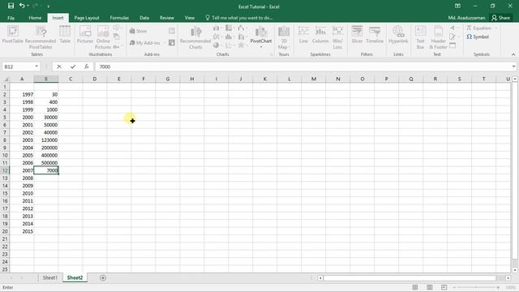Screen dimensions: 519x292
Task: Click the formula bar showing 7000
Action: tap(302, 67)
